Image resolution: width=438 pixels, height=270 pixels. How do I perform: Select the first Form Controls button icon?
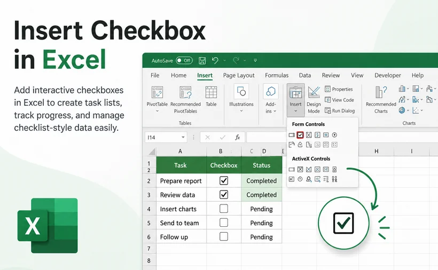(292, 135)
